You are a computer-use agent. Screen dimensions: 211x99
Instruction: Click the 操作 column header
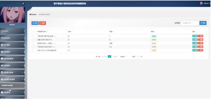(x=194, y=32)
